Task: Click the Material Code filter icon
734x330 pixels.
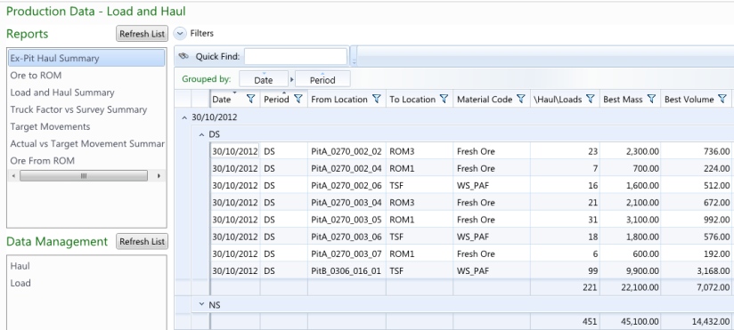Action: click(x=520, y=99)
